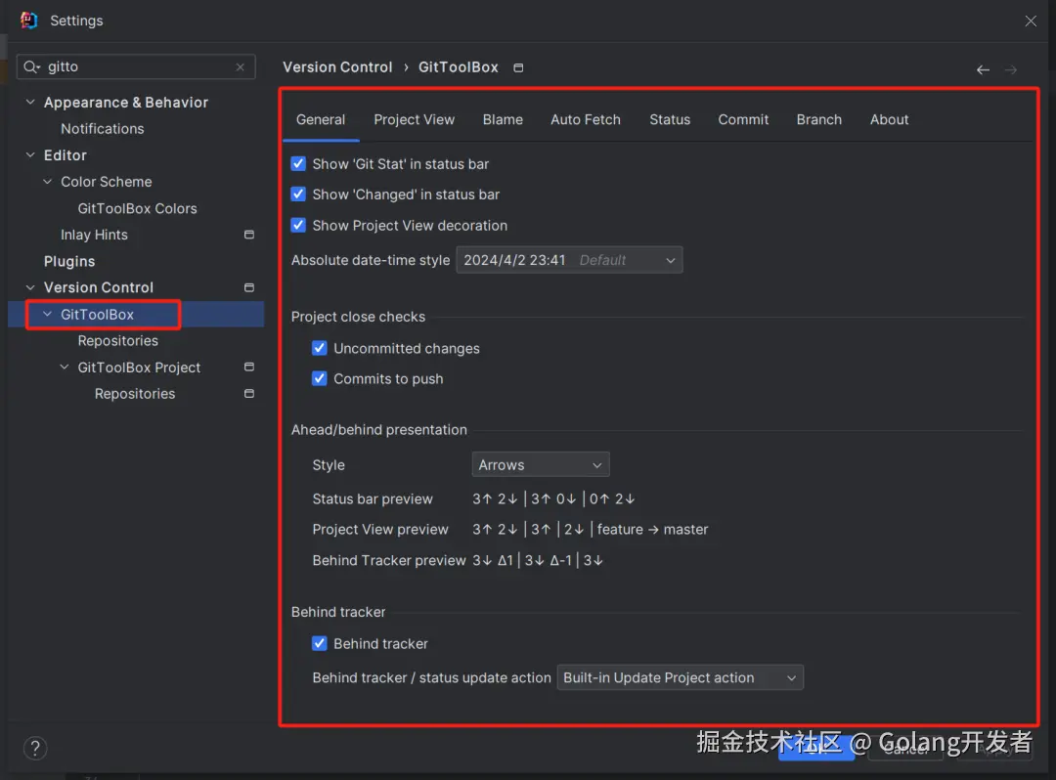The image size is (1056, 780).
Task: Select GitToolBox Colors in settings tree
Action: [x=138, y=208]
